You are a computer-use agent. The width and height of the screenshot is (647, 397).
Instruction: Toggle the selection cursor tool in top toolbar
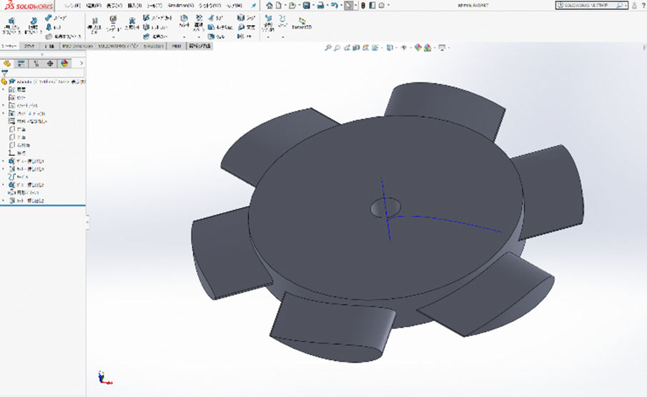(348, 5)
